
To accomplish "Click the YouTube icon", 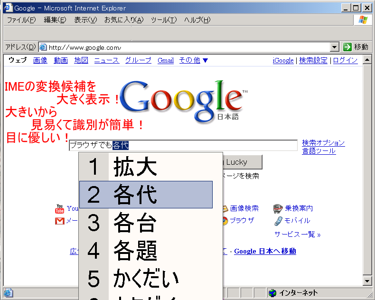I will (x=59, y=208).
